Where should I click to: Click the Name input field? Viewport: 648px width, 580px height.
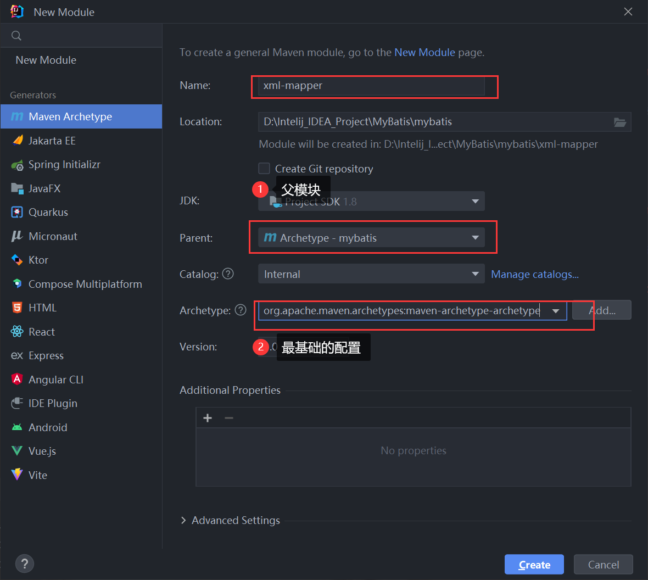tap(372, 86)
